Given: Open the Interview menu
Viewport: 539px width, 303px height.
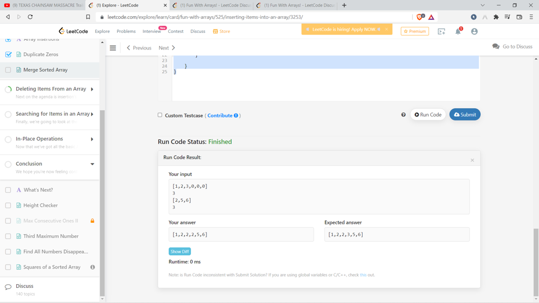Looking at the screenshot, I should pos(151,31).
